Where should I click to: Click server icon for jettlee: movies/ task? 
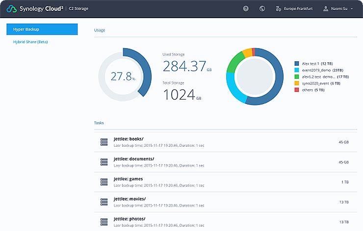pos(104,202)
